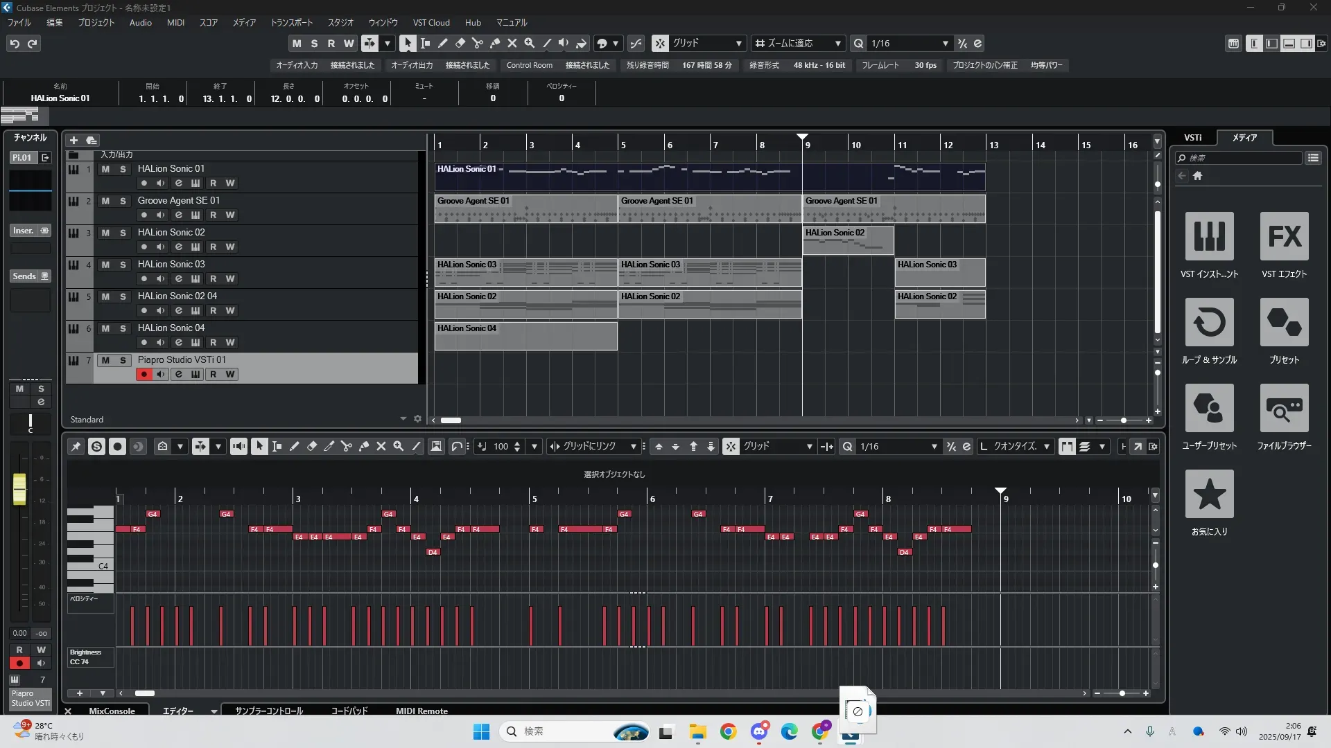
Task: Click the Undo arrow icon
Action: tap(15, 44)
